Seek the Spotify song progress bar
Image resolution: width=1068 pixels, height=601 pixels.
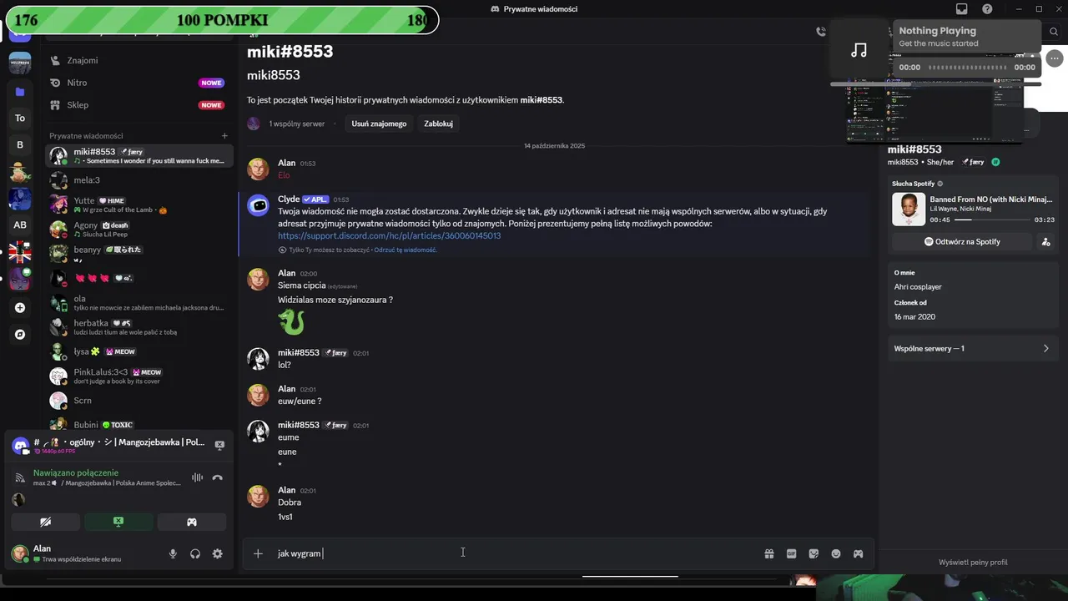(992, 220)
